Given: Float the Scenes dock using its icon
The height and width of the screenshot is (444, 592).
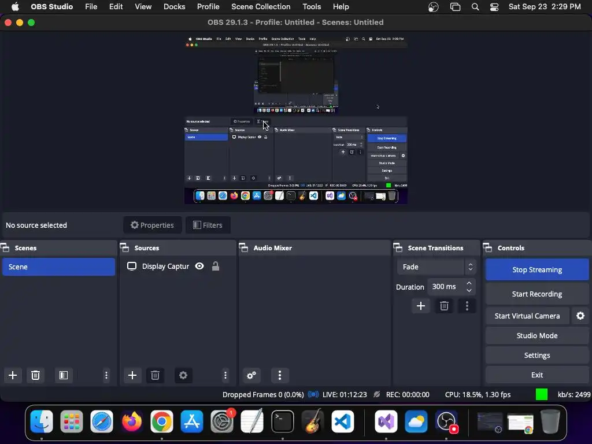Looking at the screenshot, I should pyautogui.click(x=5, y=247).
